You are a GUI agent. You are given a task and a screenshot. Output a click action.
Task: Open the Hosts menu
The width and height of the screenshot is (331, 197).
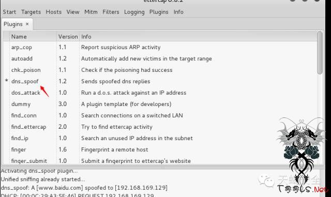coord(54,12)
